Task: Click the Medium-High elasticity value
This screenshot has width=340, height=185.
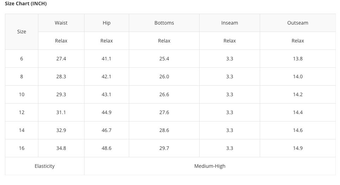Action: pyautogui.click(x=210, y=166)
